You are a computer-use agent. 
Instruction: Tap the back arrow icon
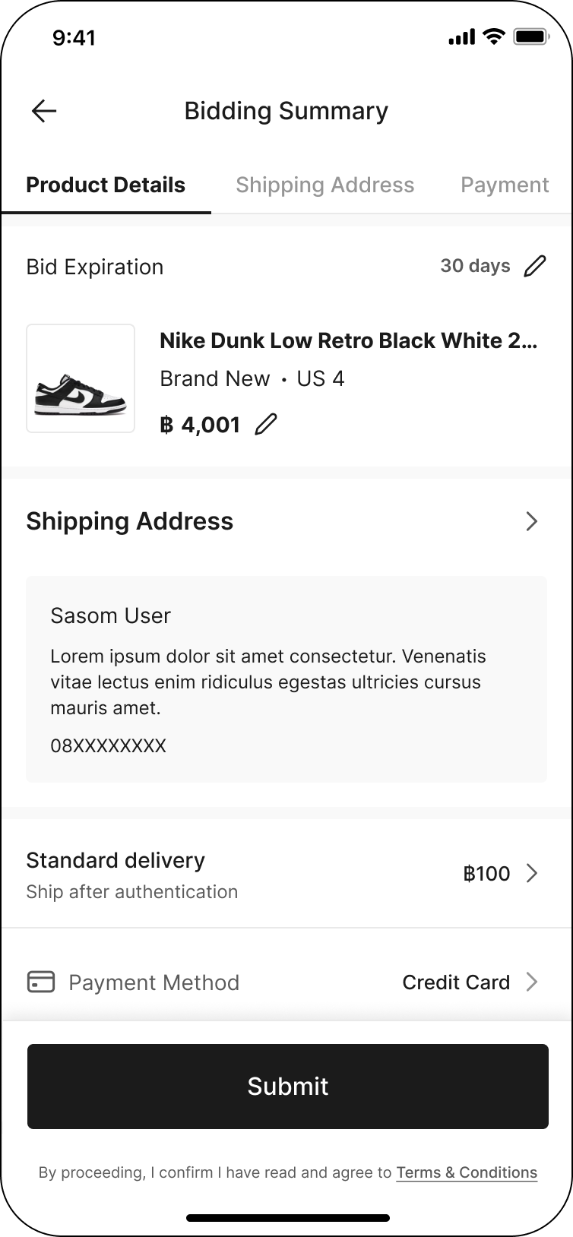pos(44,111)
